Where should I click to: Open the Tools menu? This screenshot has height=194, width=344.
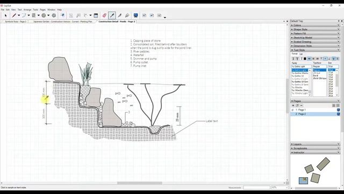coord(35,10)
